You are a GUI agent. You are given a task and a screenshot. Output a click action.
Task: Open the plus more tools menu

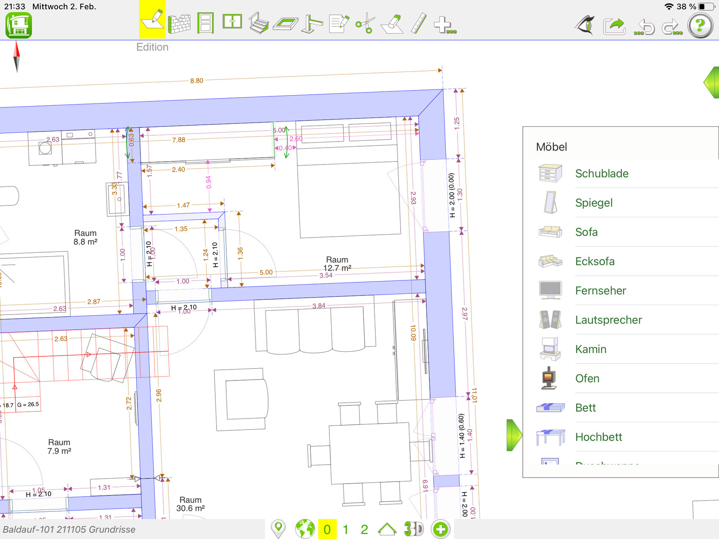(445, 25)
